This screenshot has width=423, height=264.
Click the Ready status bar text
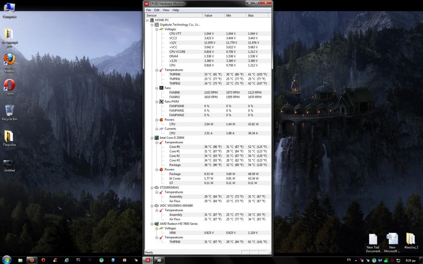[149, 252]
